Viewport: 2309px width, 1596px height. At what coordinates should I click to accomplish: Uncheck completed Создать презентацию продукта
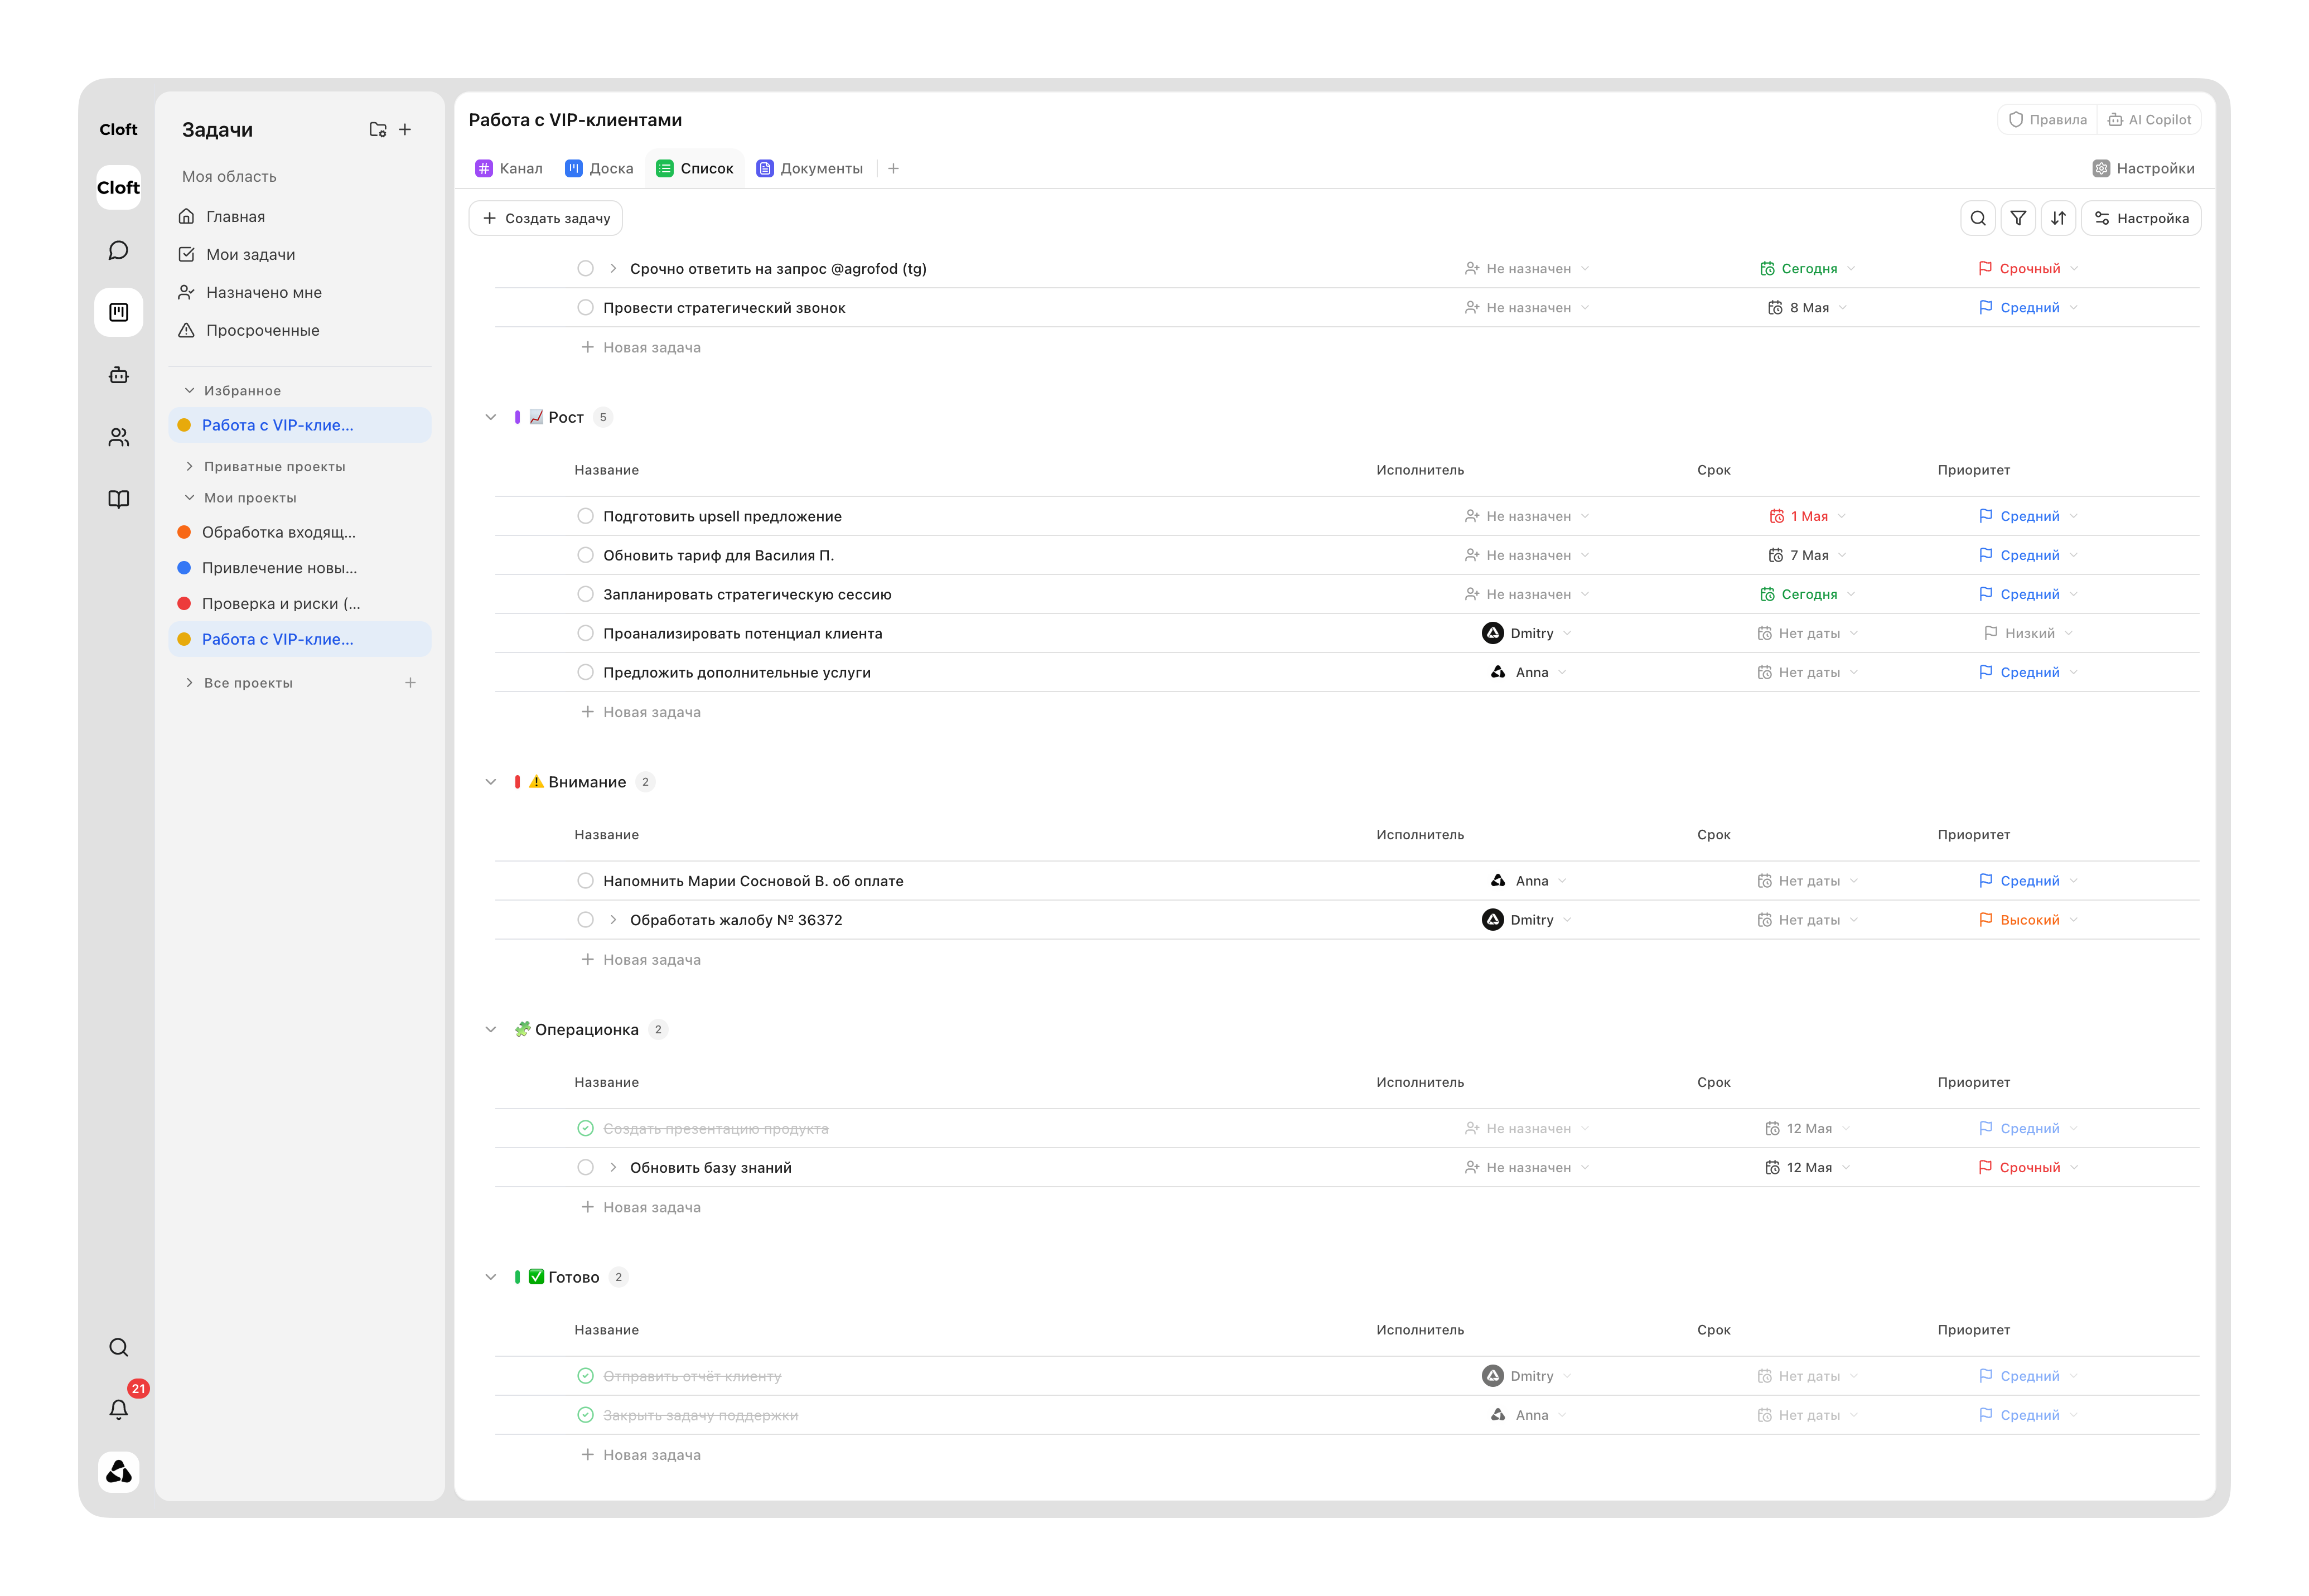[x=585, y=1128]
